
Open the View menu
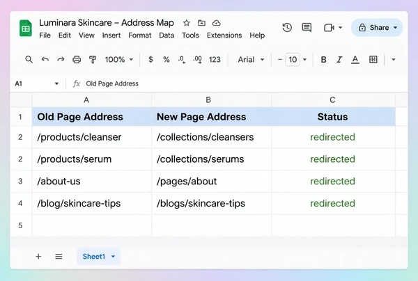86,35
